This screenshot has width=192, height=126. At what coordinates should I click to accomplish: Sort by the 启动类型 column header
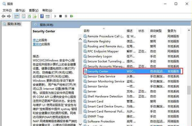pyautogui.click(x=156, y=31)
